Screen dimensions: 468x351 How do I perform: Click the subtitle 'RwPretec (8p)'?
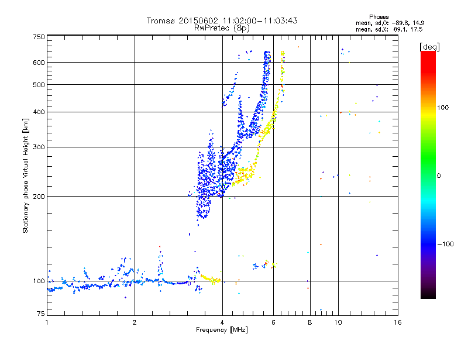tap(222, 28)
